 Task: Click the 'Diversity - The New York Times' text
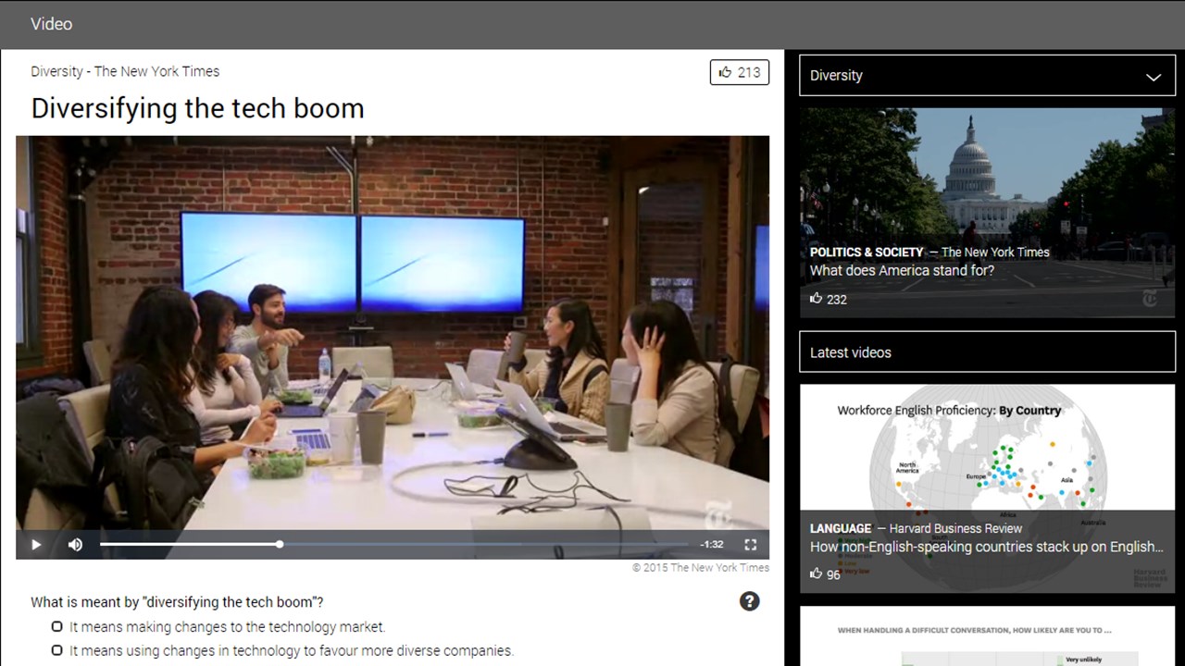[125, 71]
